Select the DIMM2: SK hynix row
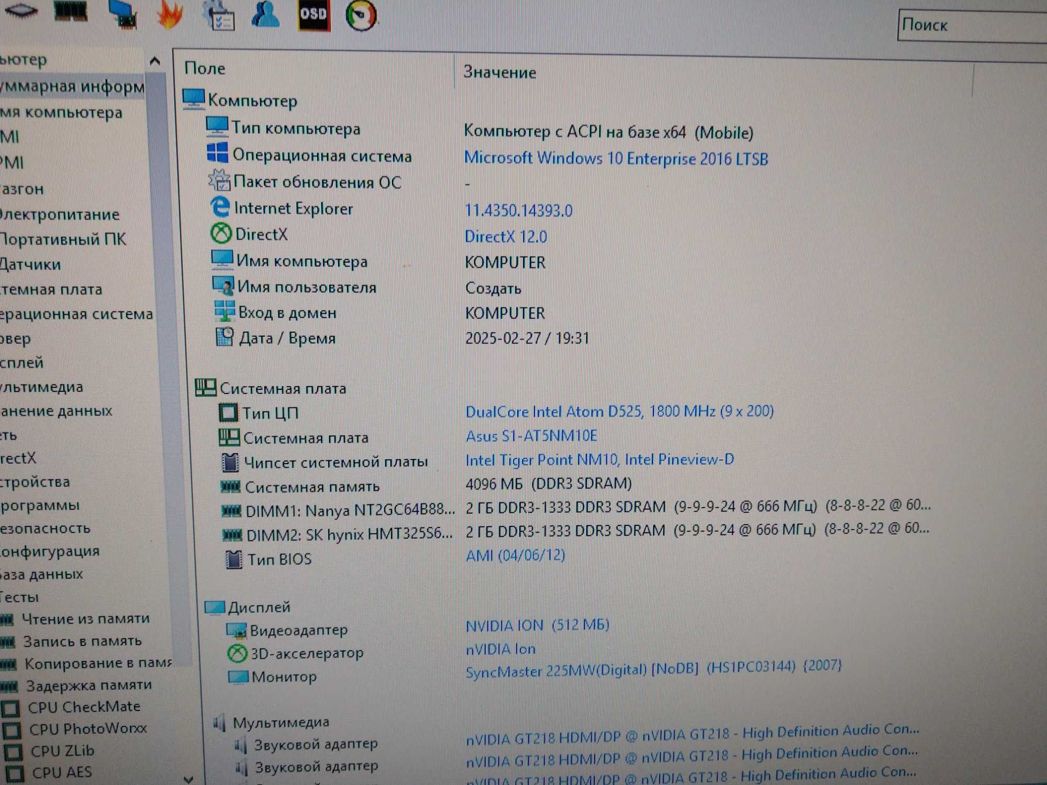 pyautogui.click(x=576, y=532)
